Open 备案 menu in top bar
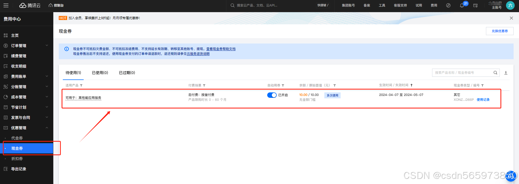519x184 pixels. [367, 5]
